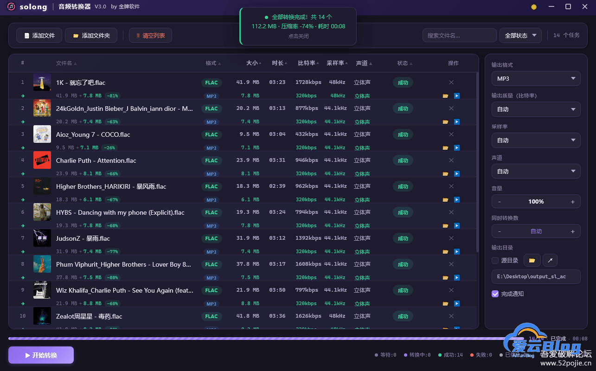Uncheck the 完成通知 option
This screenshot has width=596, height=371.
tap(495, 294)
